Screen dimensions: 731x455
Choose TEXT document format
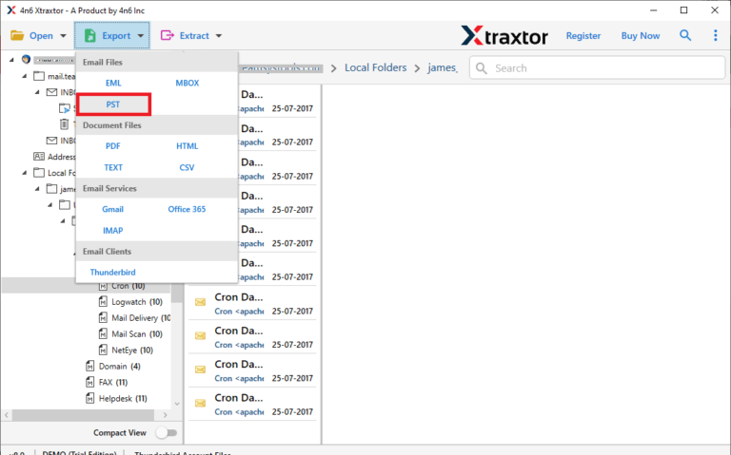[113, 167]
